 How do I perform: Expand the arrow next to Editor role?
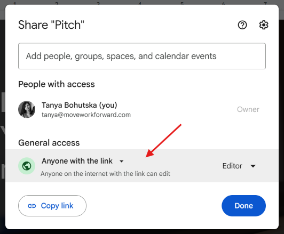pyautogui.click(x=253, y=166)
